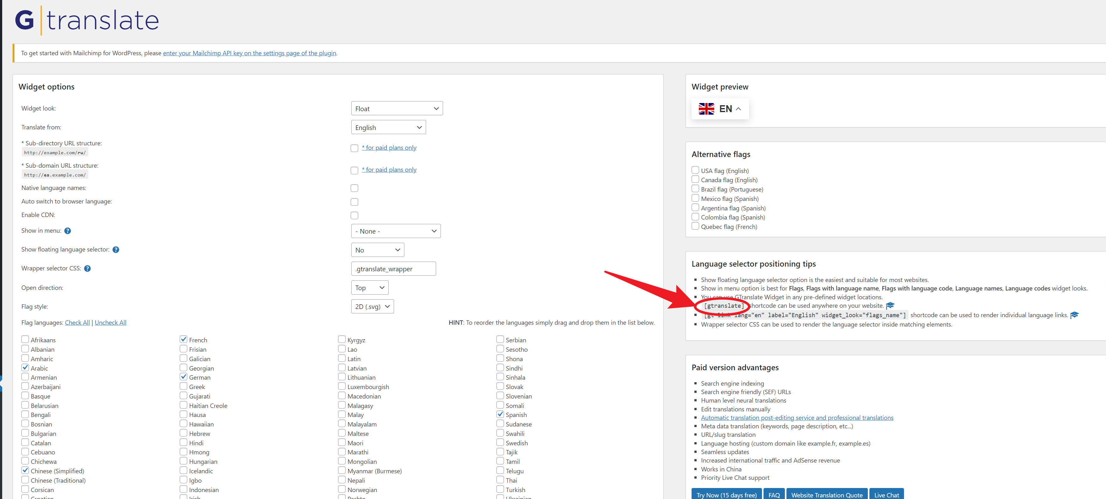Open help tooltip for Wrapper selector CSS
This screenshot has width=1106, height=499.
click(x=88, y=268)
